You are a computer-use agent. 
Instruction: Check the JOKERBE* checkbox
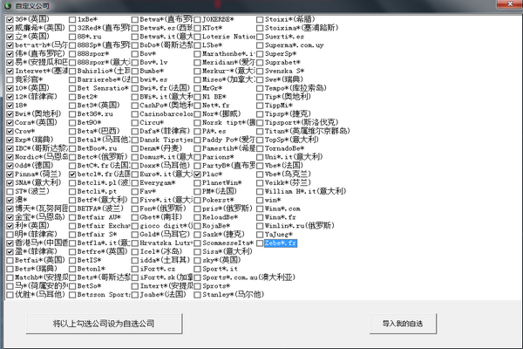click(x=198, y=19)
